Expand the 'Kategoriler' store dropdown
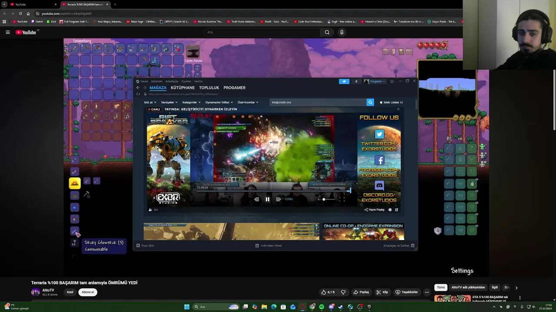 [x=191, y=102]
